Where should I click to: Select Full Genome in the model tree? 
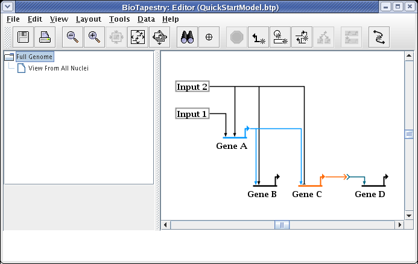tap(34, 57)
